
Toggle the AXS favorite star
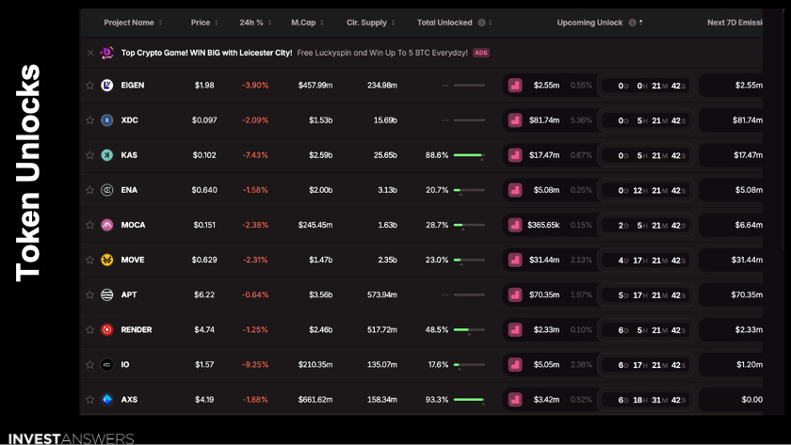coord(89,399)
